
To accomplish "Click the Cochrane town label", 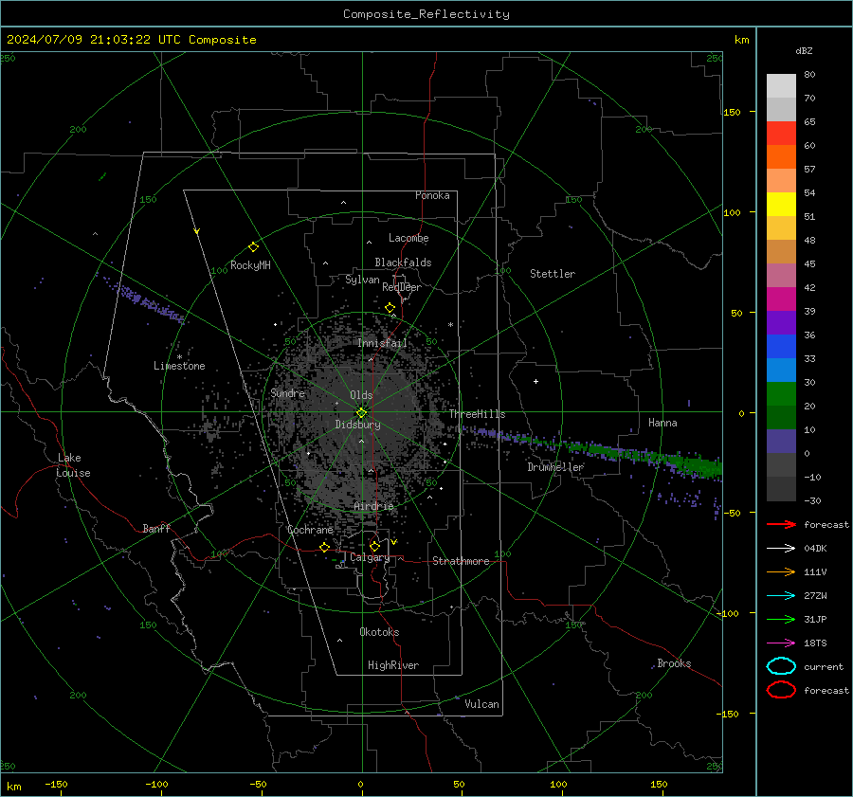I will coord(310,530).
